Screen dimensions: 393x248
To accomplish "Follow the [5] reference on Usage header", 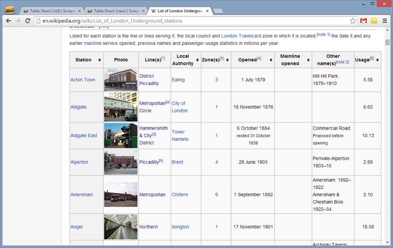I will pyautogui.click(x=372, y=59).
